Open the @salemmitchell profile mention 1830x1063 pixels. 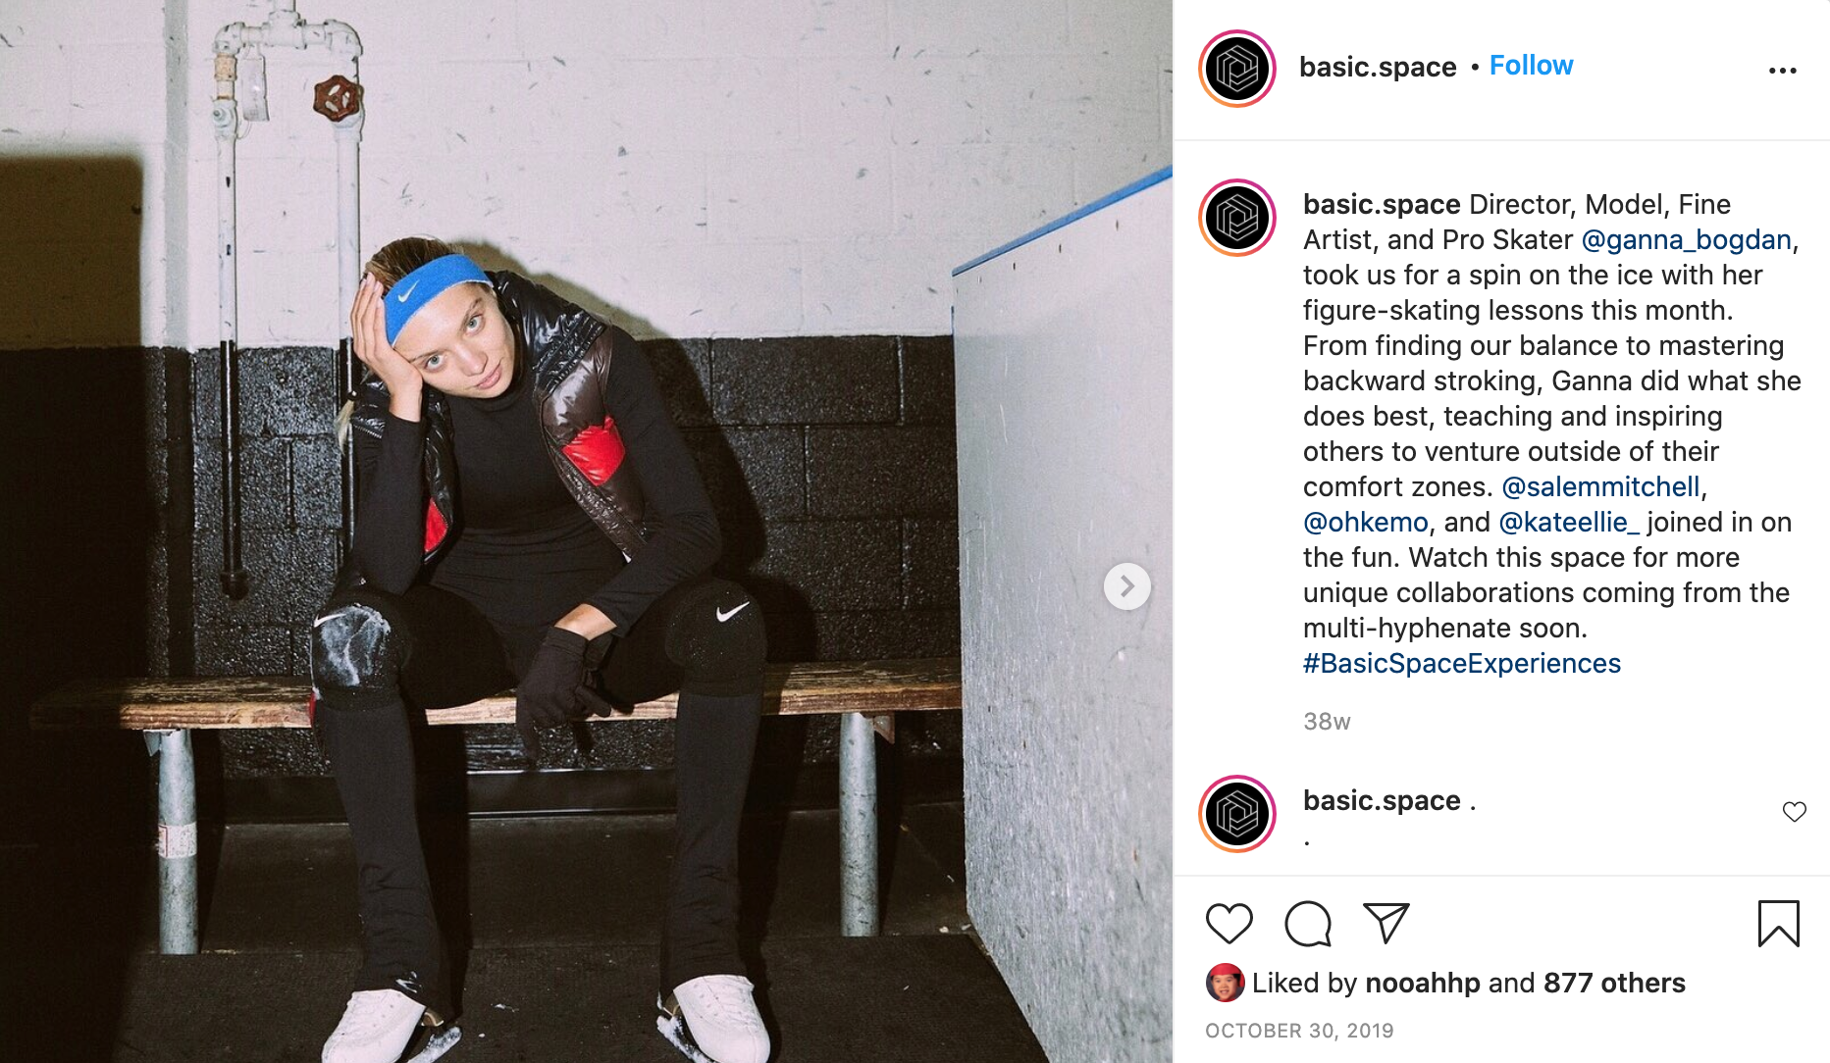(x=1600, y=487)
